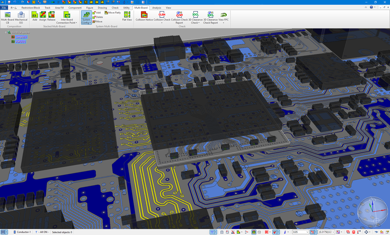Switch to the Analysis tab
This screenshot has width=390, height=235.
click(156, 7)
